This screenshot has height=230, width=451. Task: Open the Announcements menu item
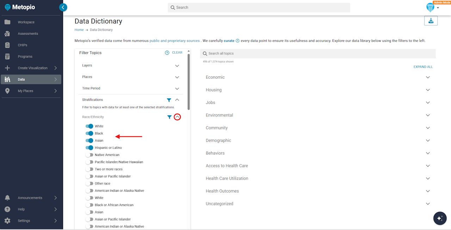(x=31, y=198)
